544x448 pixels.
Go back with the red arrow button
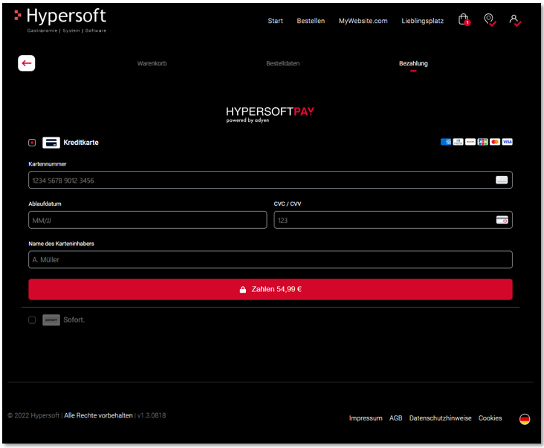click(x=26, y=63)
